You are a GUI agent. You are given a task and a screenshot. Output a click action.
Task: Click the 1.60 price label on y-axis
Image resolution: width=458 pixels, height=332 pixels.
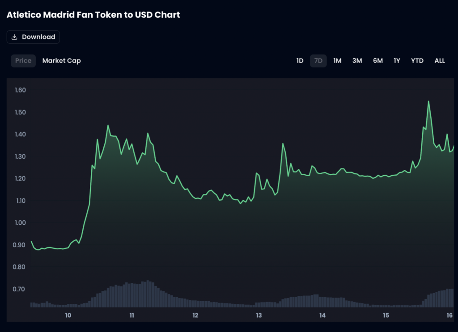[x=20, y=90]
